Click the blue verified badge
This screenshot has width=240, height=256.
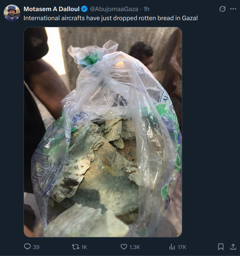coord(85,9)
